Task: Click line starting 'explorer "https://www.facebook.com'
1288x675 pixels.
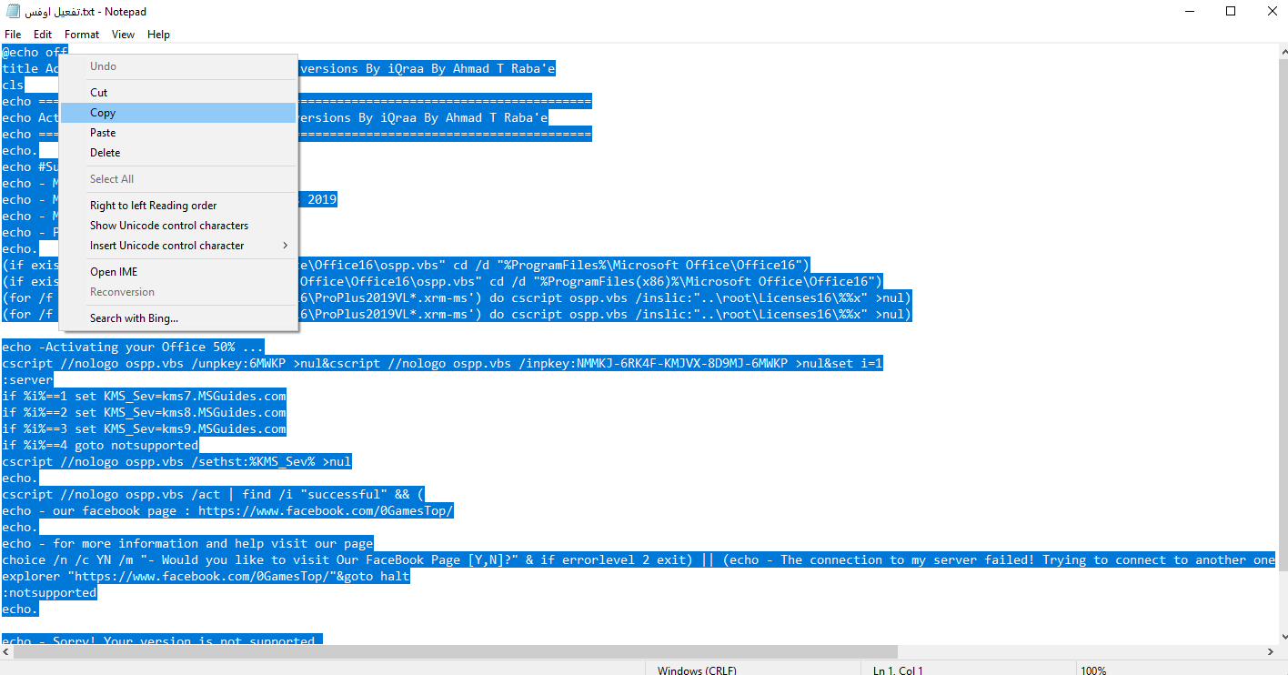Action: 206,577
